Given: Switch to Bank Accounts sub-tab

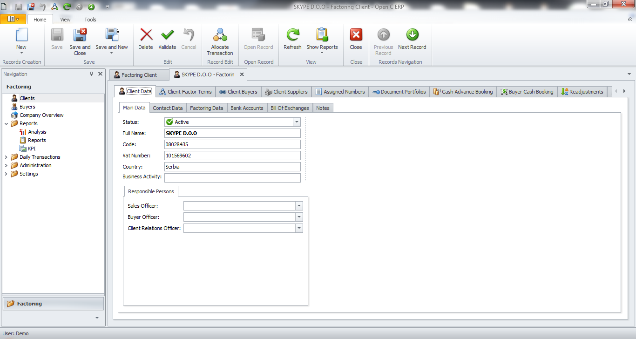Looking at the screenshot, I should (x=247, y=108).
